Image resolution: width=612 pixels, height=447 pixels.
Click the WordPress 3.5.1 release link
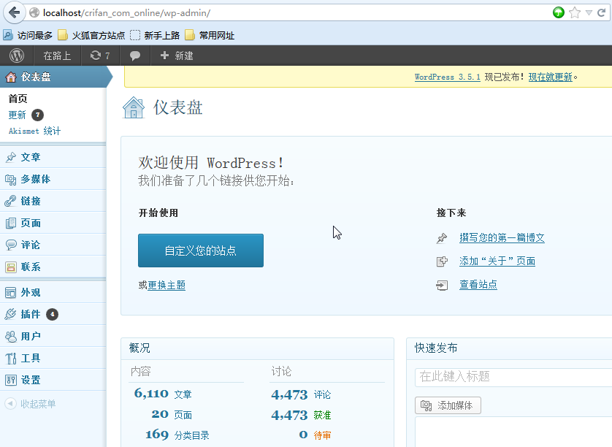[447, 77]
